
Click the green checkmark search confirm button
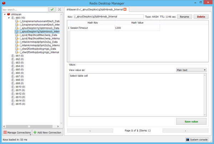click(52, 9)
